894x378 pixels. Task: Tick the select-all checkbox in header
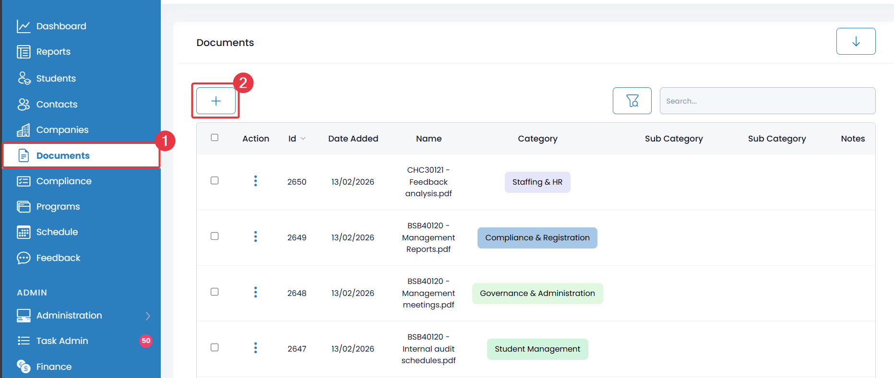(x=215, y=138)
